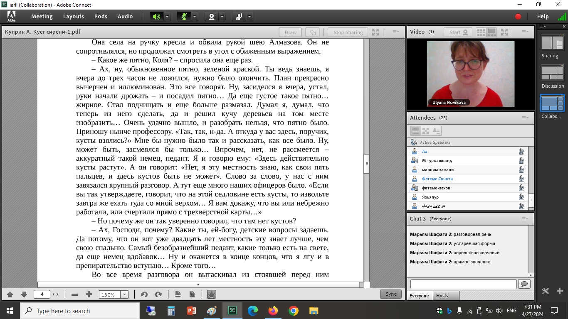Toggle the microphone mute button
This screenshot has width=568, height=319.
point(184,17)
